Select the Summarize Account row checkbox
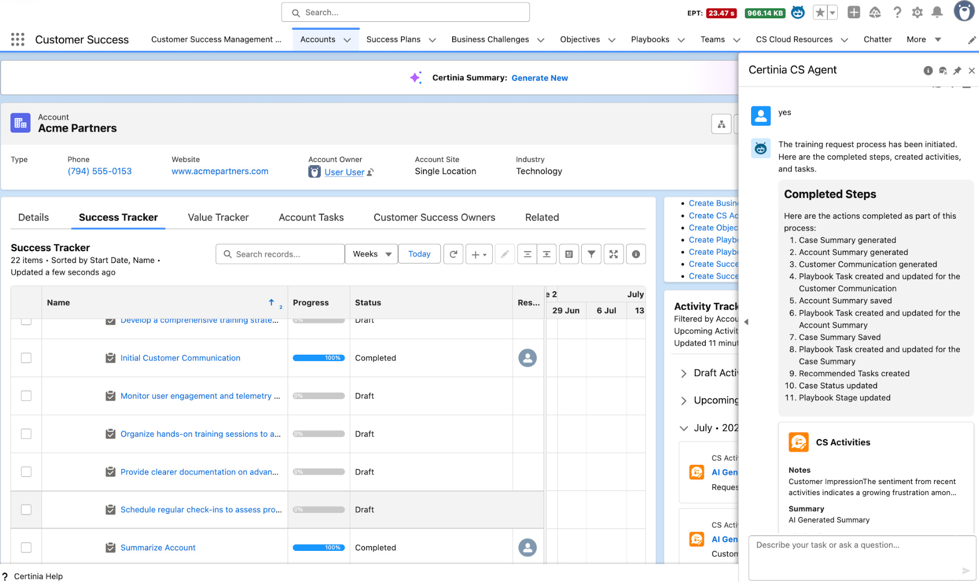The height and width of the screenshot is (582, 979). tap(26, 547)
